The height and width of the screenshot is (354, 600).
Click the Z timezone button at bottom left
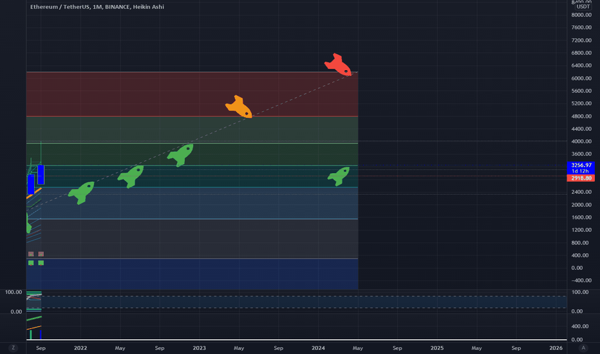pyautogui.click(x=14, y=348)
